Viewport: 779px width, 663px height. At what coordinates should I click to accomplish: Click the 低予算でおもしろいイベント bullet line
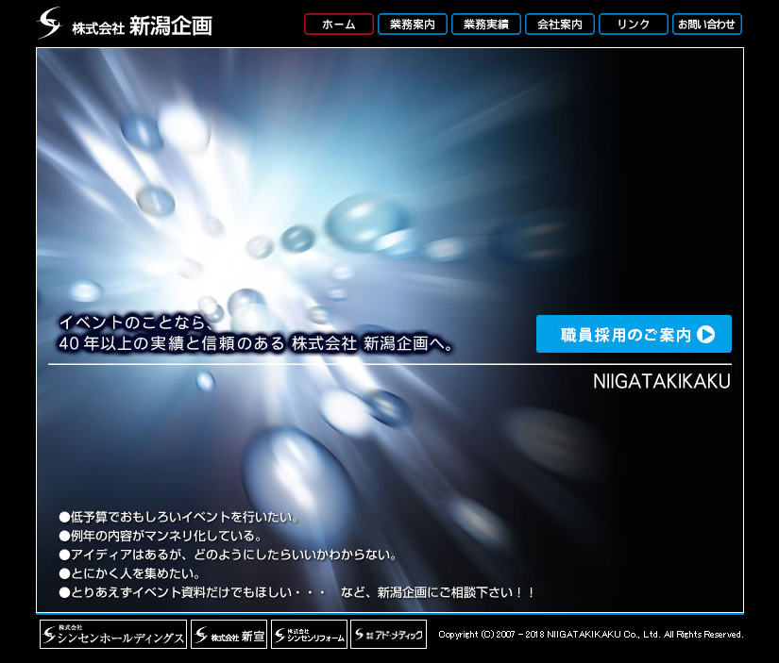179,517
